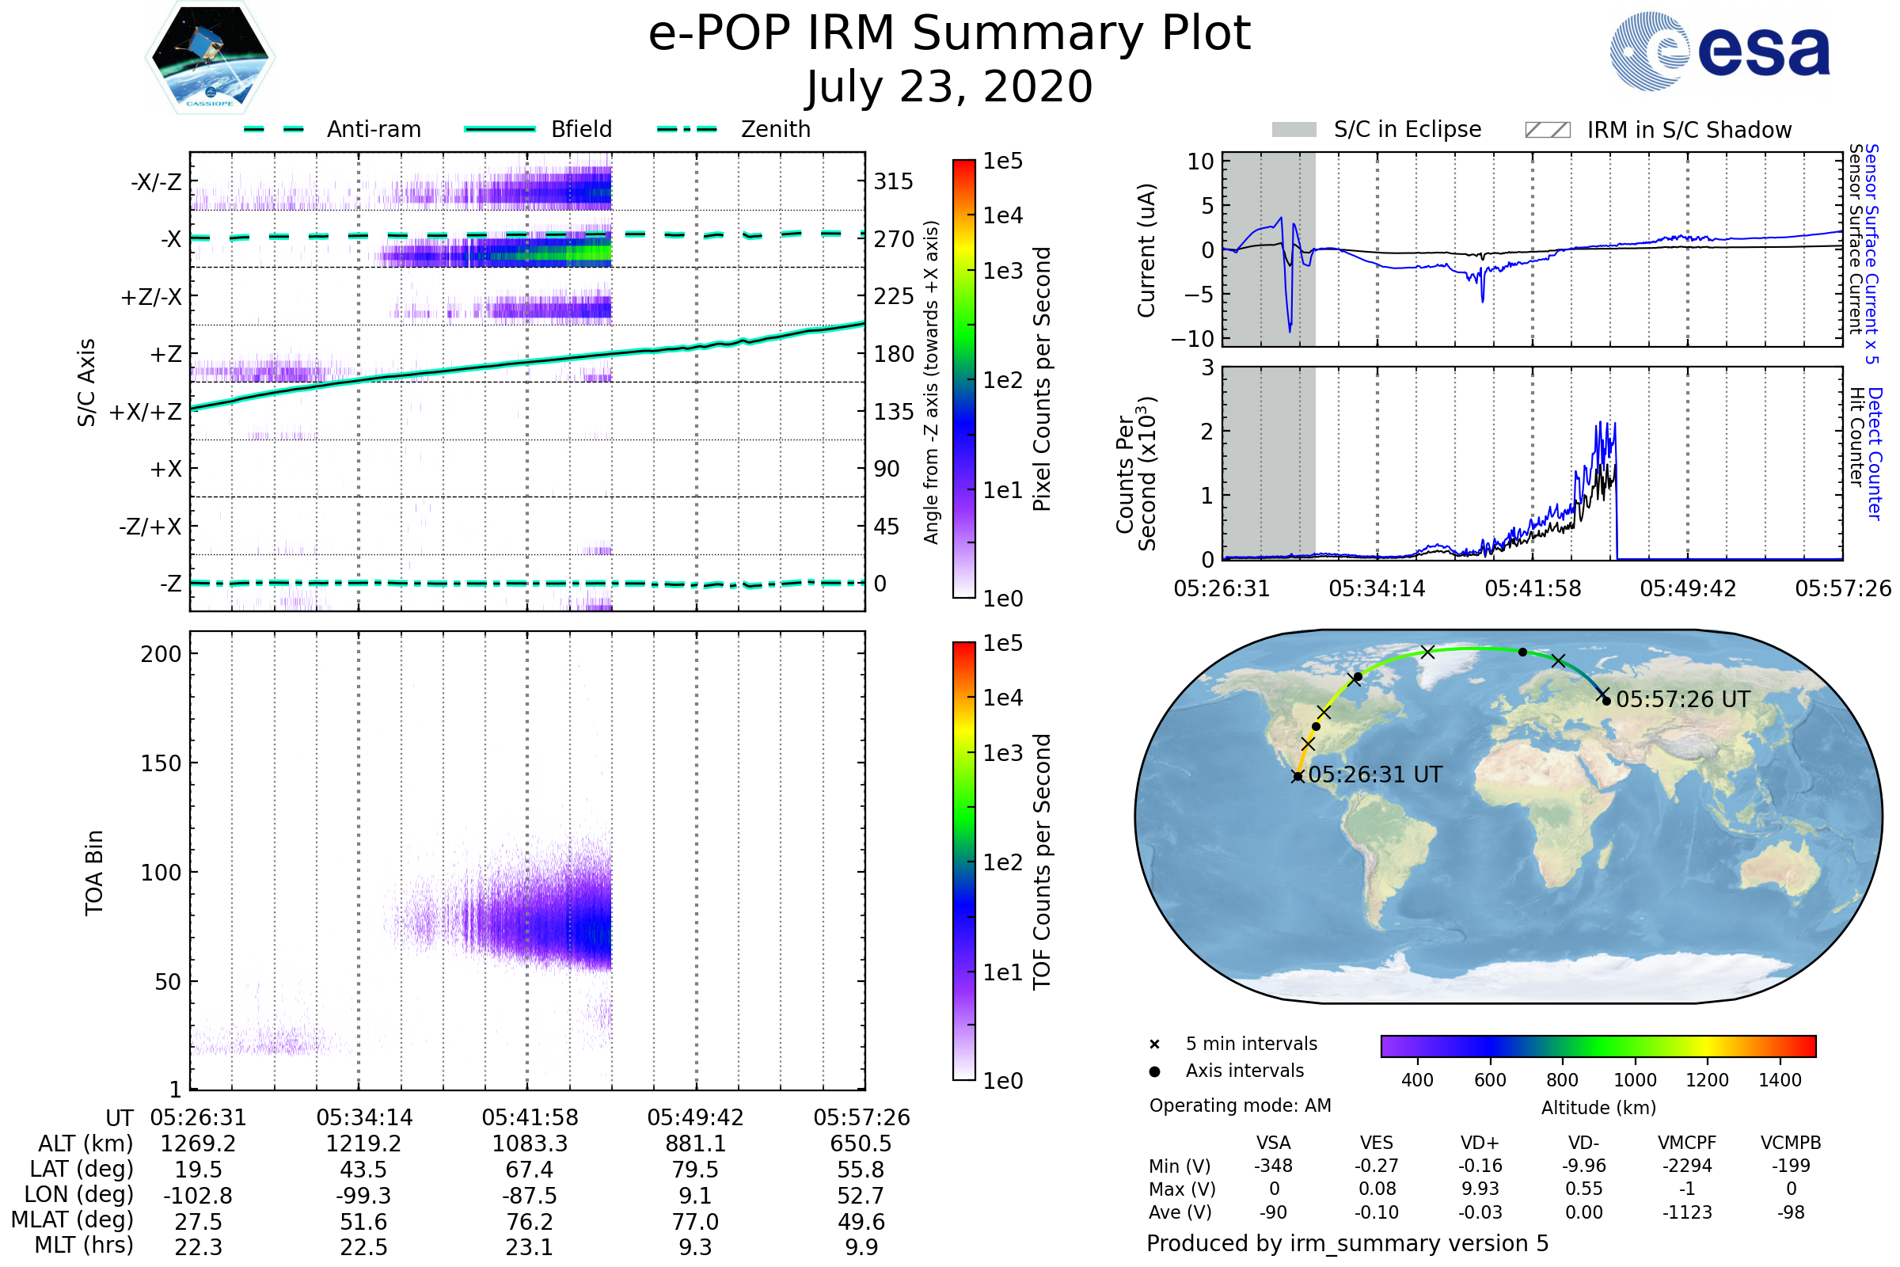Viewport: 1900px width, 1267px height.
Task: Click the Bfield solid legend line
Action: pyautogui.click(x=500, y=129)
